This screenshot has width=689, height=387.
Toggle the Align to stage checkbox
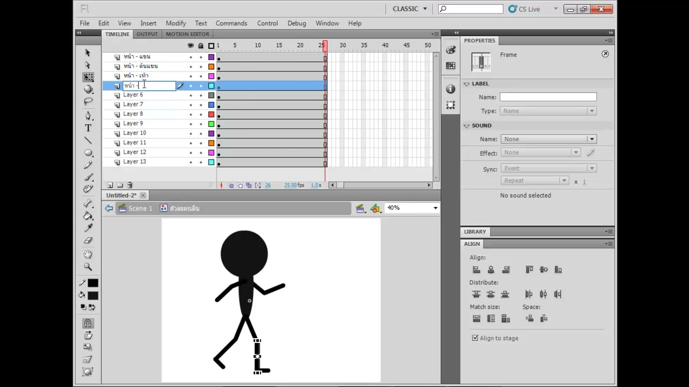475,338
